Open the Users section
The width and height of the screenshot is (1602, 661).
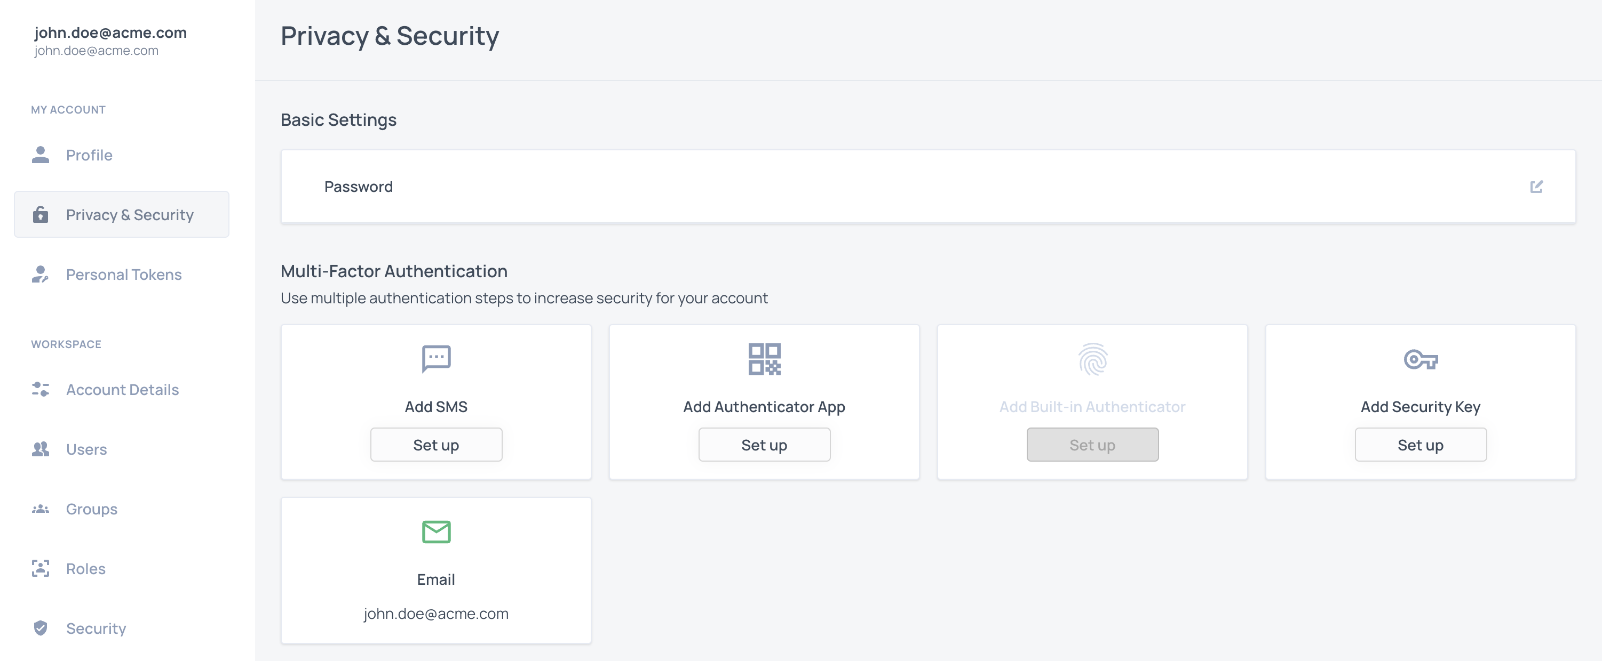point(86,449)
